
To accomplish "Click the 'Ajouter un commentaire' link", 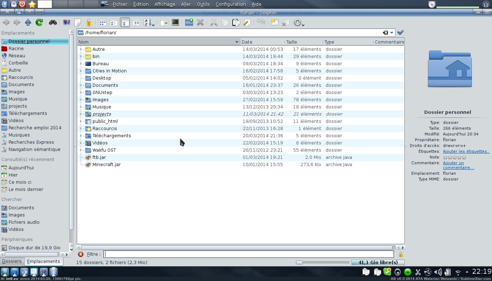I will pos(458,165).
